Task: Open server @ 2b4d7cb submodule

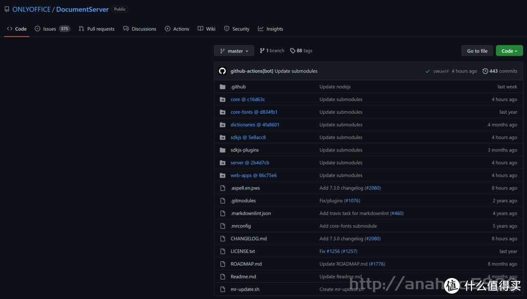Action: point(250,163)
